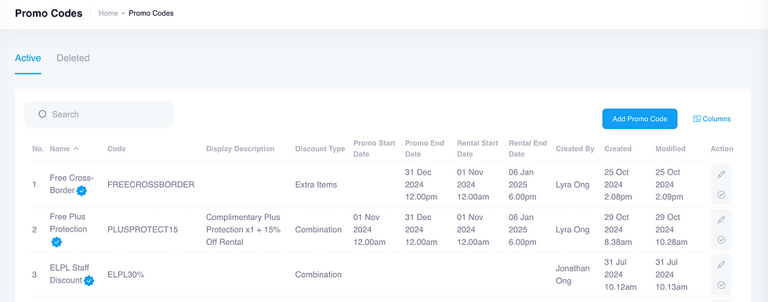Viewport: 768px width, 302px height.
Task: Click Jonathan Ong in Created By column
Action: (573, 275)
